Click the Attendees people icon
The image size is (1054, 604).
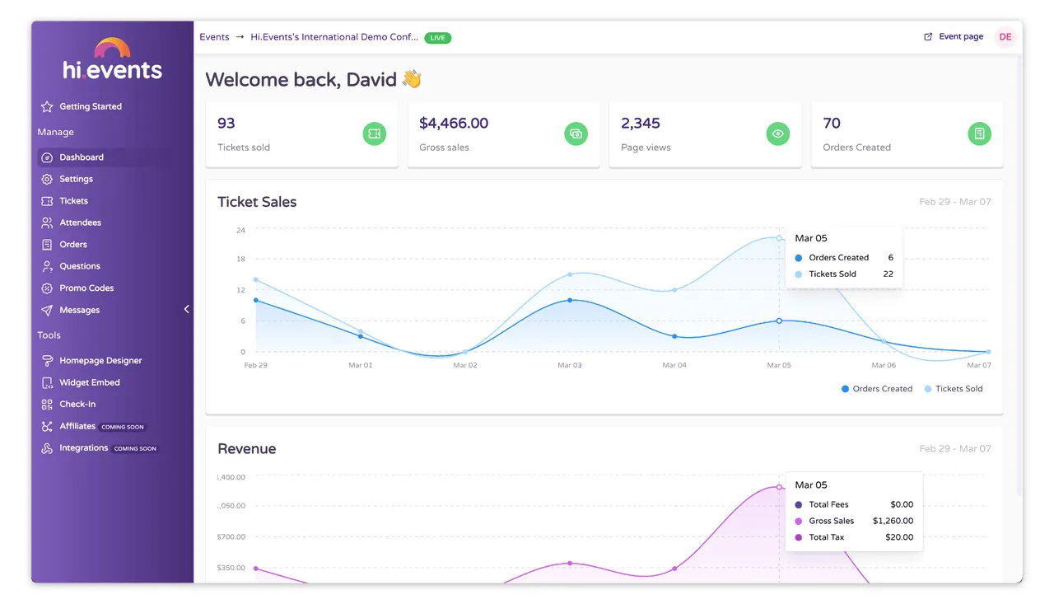click(x=47, y=222)
